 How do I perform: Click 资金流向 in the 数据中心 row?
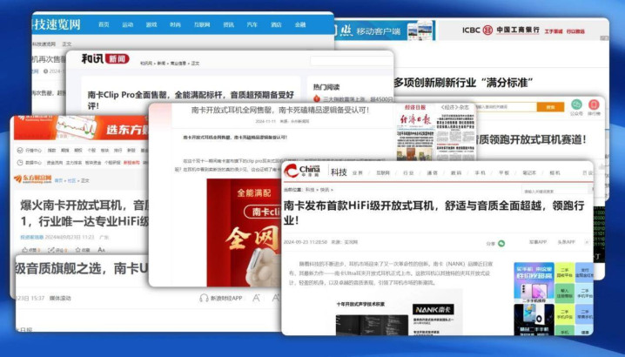pyautogui.click(x=54, y=163)
